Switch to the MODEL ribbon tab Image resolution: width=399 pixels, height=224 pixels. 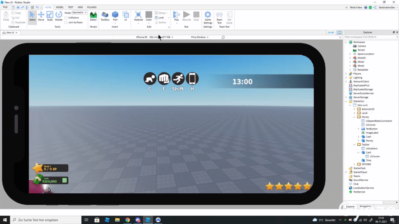(x=59, y=7)
